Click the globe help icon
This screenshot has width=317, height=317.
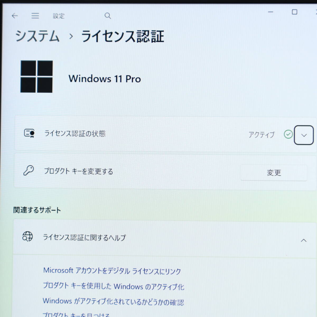pos(27,236)
